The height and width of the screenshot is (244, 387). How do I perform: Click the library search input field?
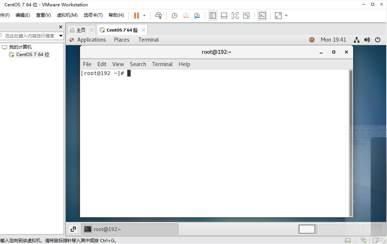(30, 36)
